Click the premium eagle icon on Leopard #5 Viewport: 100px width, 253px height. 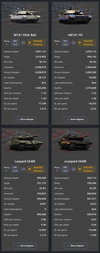(x=80, y=169)
